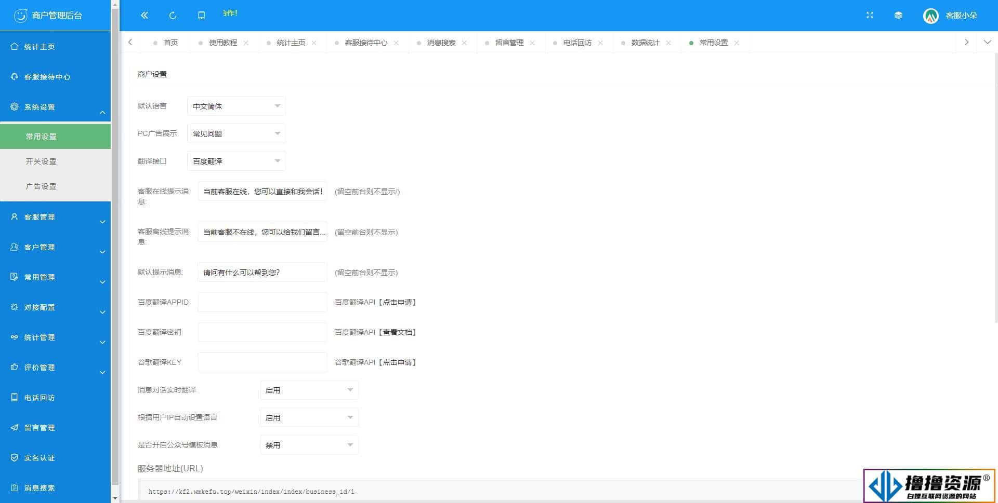Select 常用设置 in the sidebar
Image resolution: width=998 pixels, height=503 pixels.
pos(55,137)
